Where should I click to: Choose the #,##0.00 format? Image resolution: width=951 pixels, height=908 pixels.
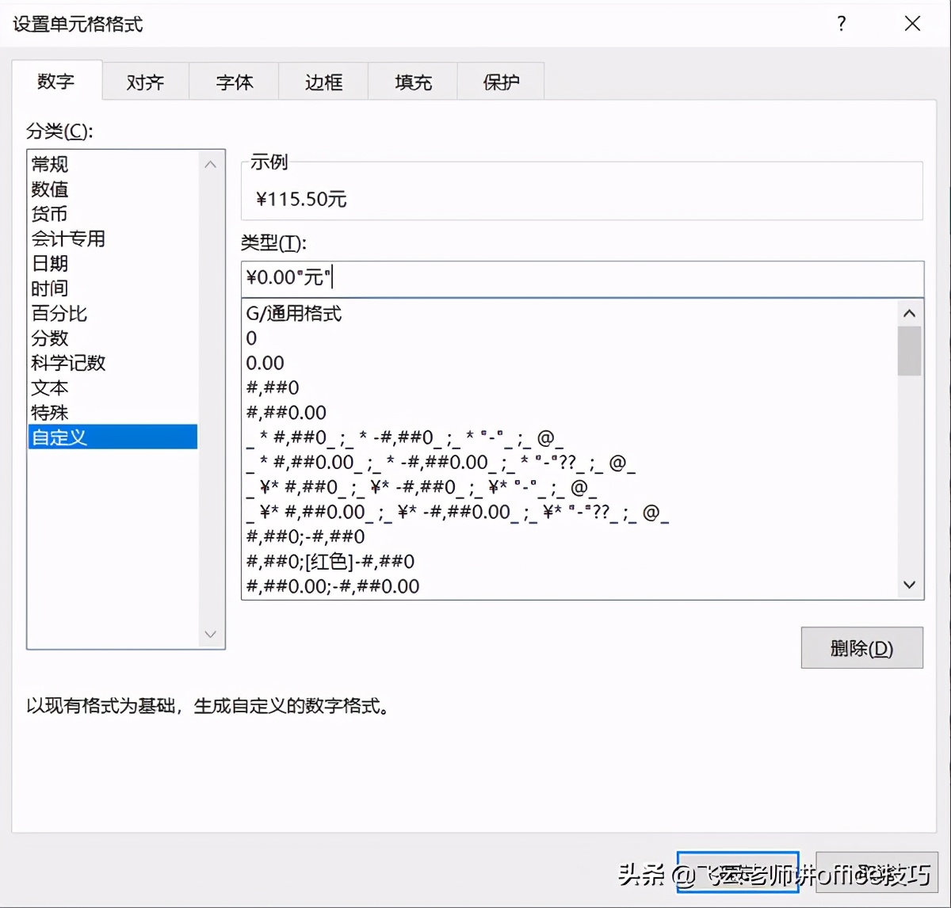tap(569, 412)
